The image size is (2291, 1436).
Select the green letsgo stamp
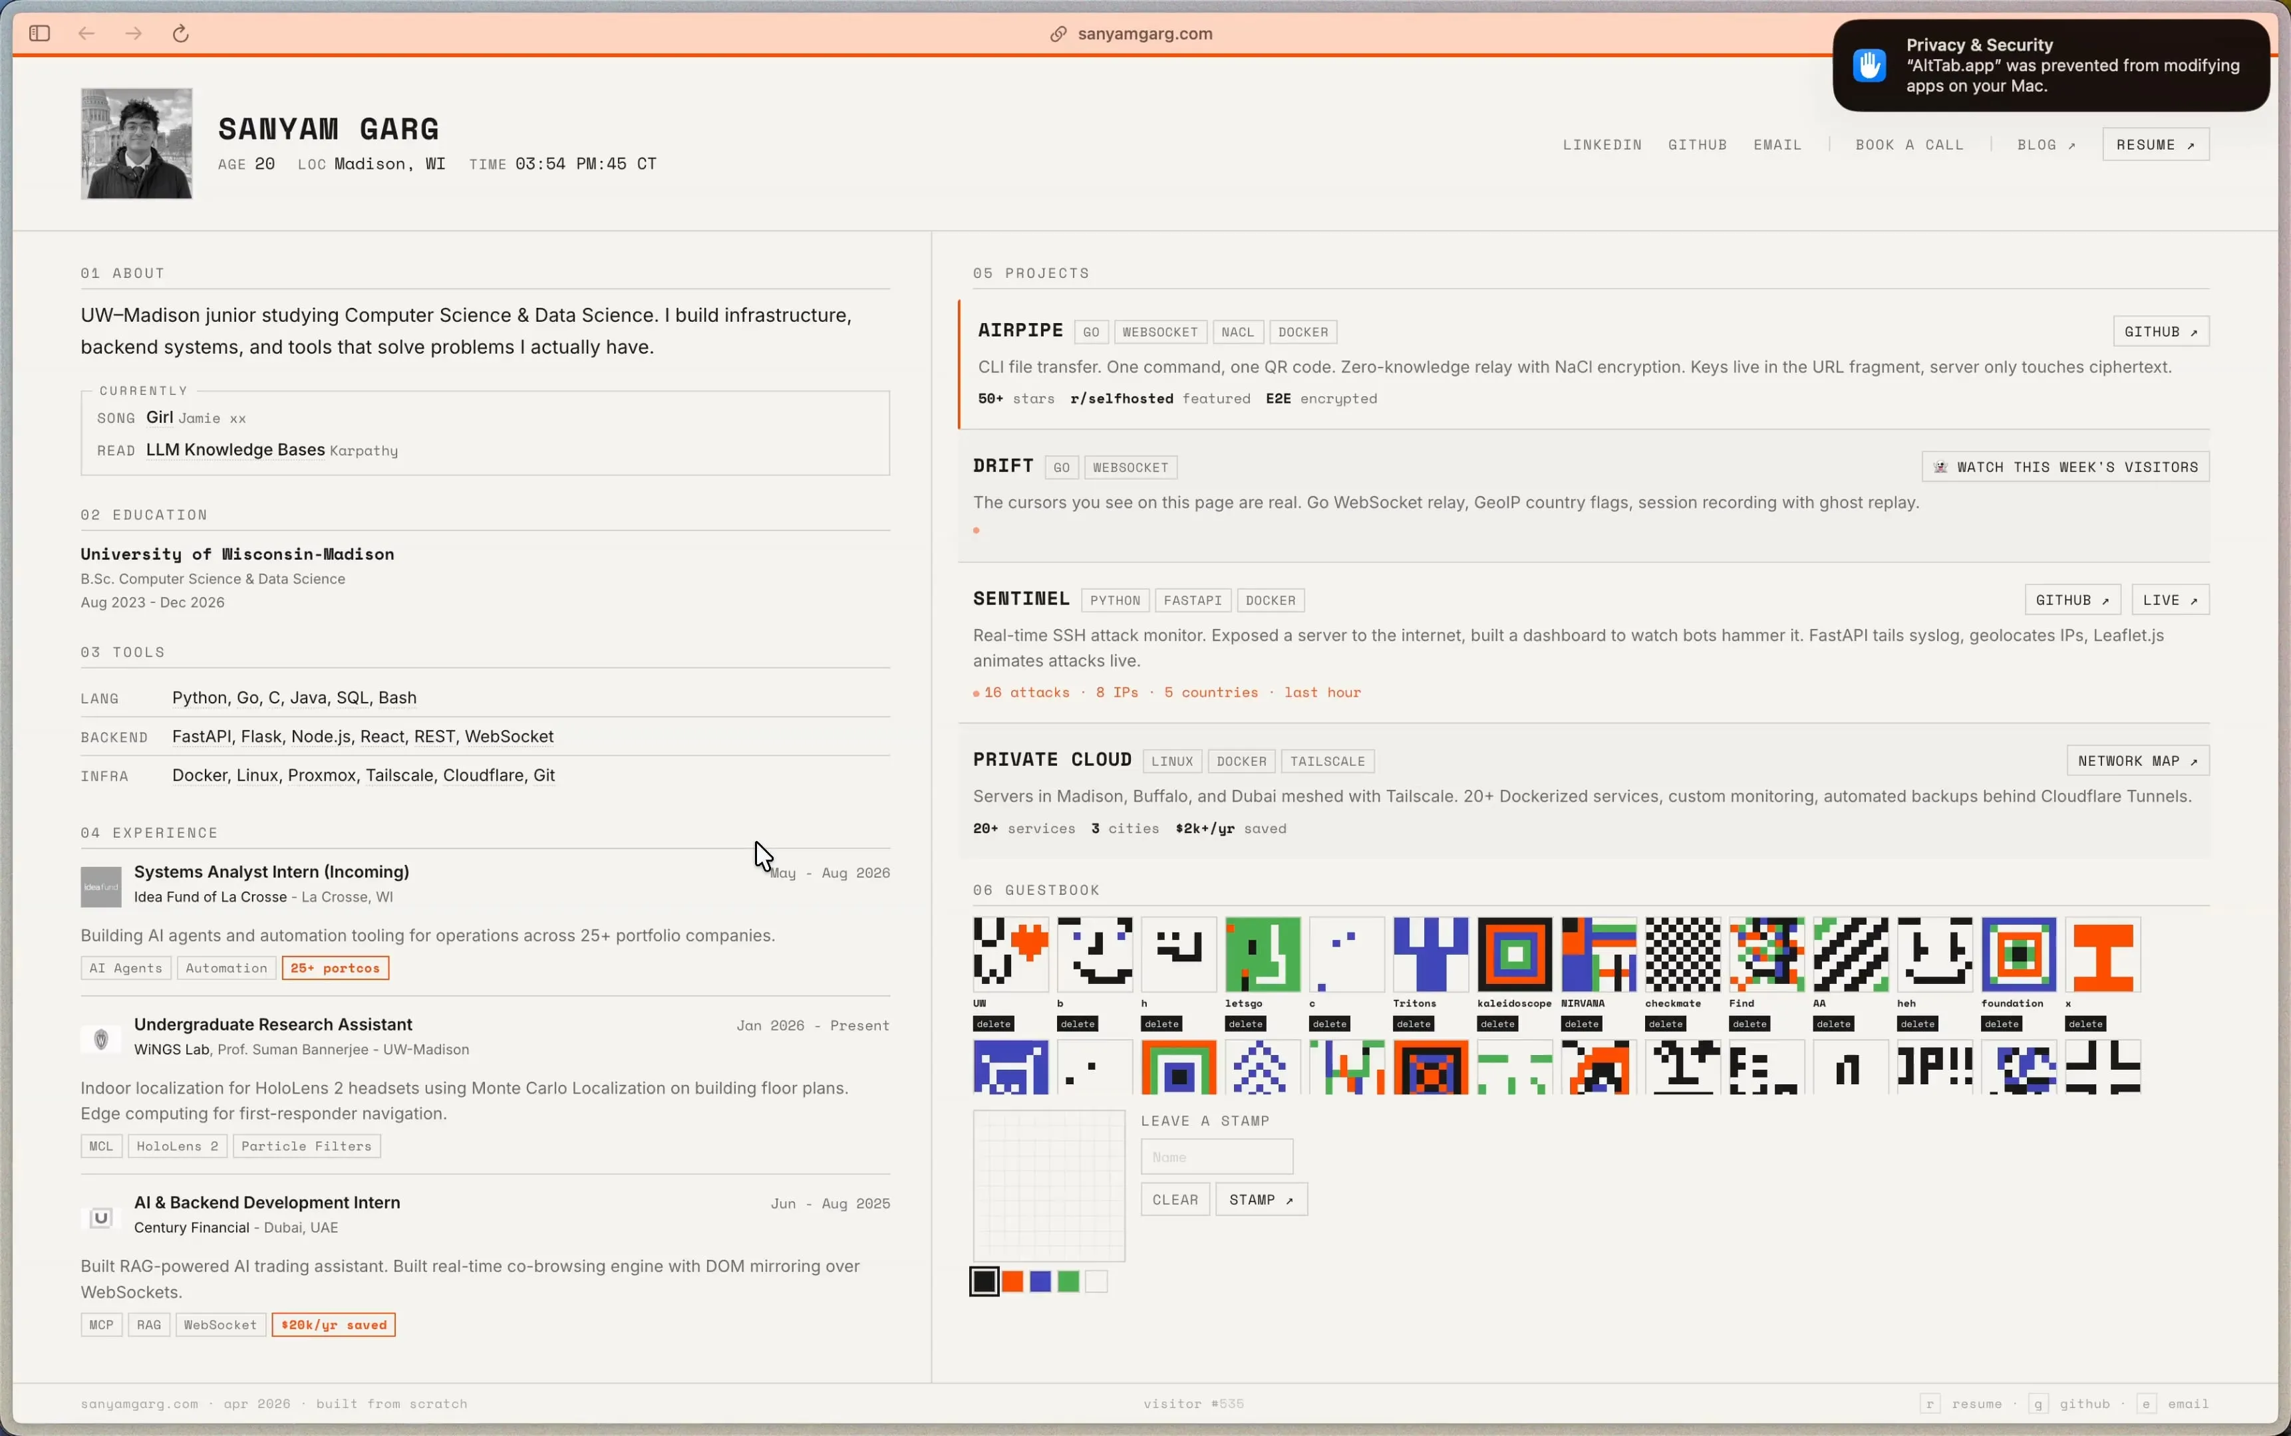click(1263, 953)
